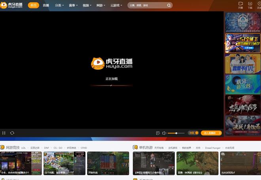
Task: Expand the 赛事 dropdown menu
Action: point(73,5)
